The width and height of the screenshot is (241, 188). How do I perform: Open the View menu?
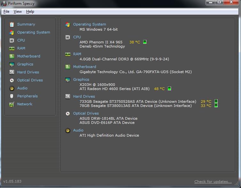[x=18, y=11]
